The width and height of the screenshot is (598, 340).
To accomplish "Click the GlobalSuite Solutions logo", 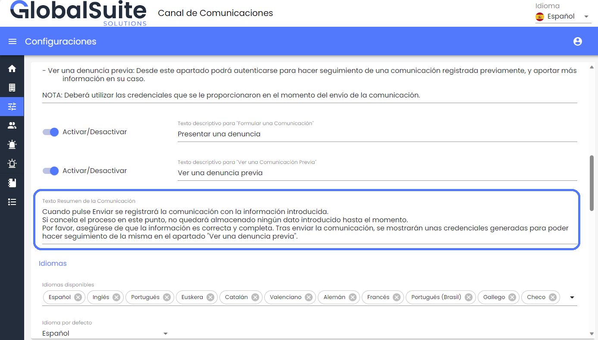I will coord(78,13).
